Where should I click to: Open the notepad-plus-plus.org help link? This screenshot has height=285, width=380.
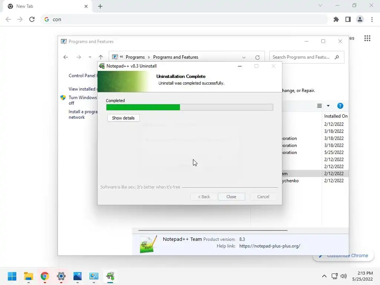click(x=269, y=246)
